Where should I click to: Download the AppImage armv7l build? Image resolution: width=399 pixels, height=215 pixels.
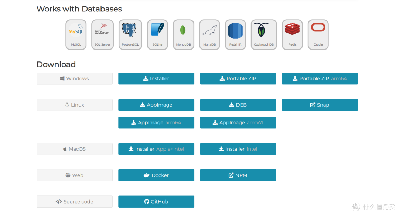238,122
